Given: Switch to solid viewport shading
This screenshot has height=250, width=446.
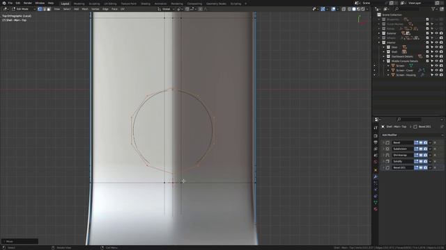Looking at the screenshot, I should 354,9.
